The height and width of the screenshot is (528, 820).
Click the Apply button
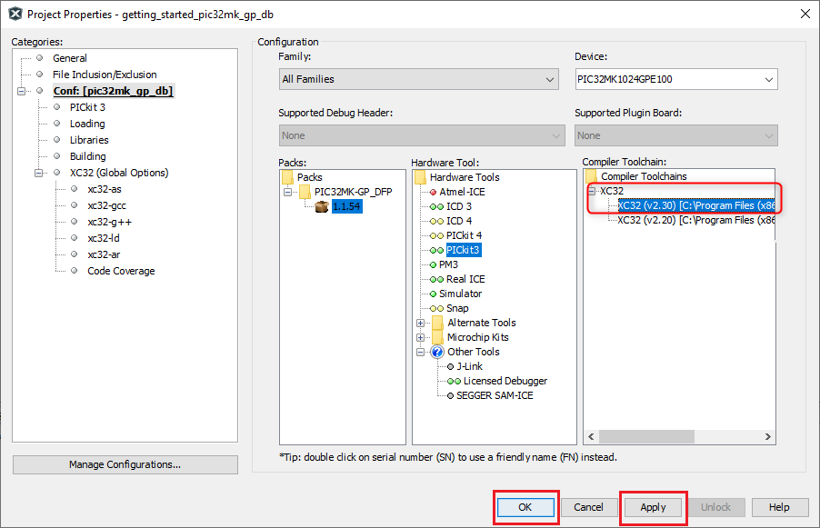[x=653, y=507]
